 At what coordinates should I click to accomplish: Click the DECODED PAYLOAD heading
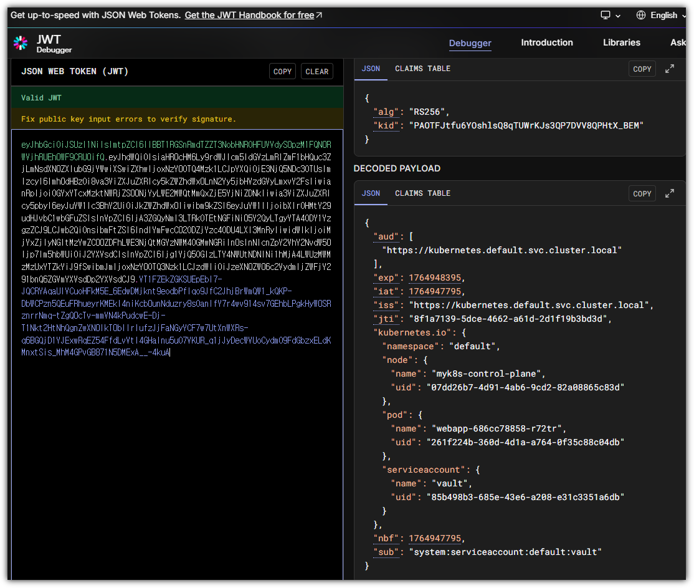point(397,168)
